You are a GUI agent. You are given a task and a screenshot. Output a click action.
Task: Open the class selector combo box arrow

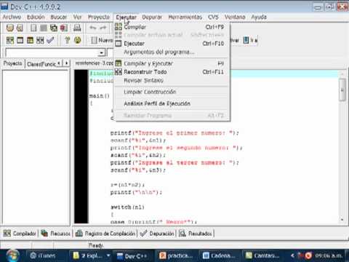pos(102,52)
